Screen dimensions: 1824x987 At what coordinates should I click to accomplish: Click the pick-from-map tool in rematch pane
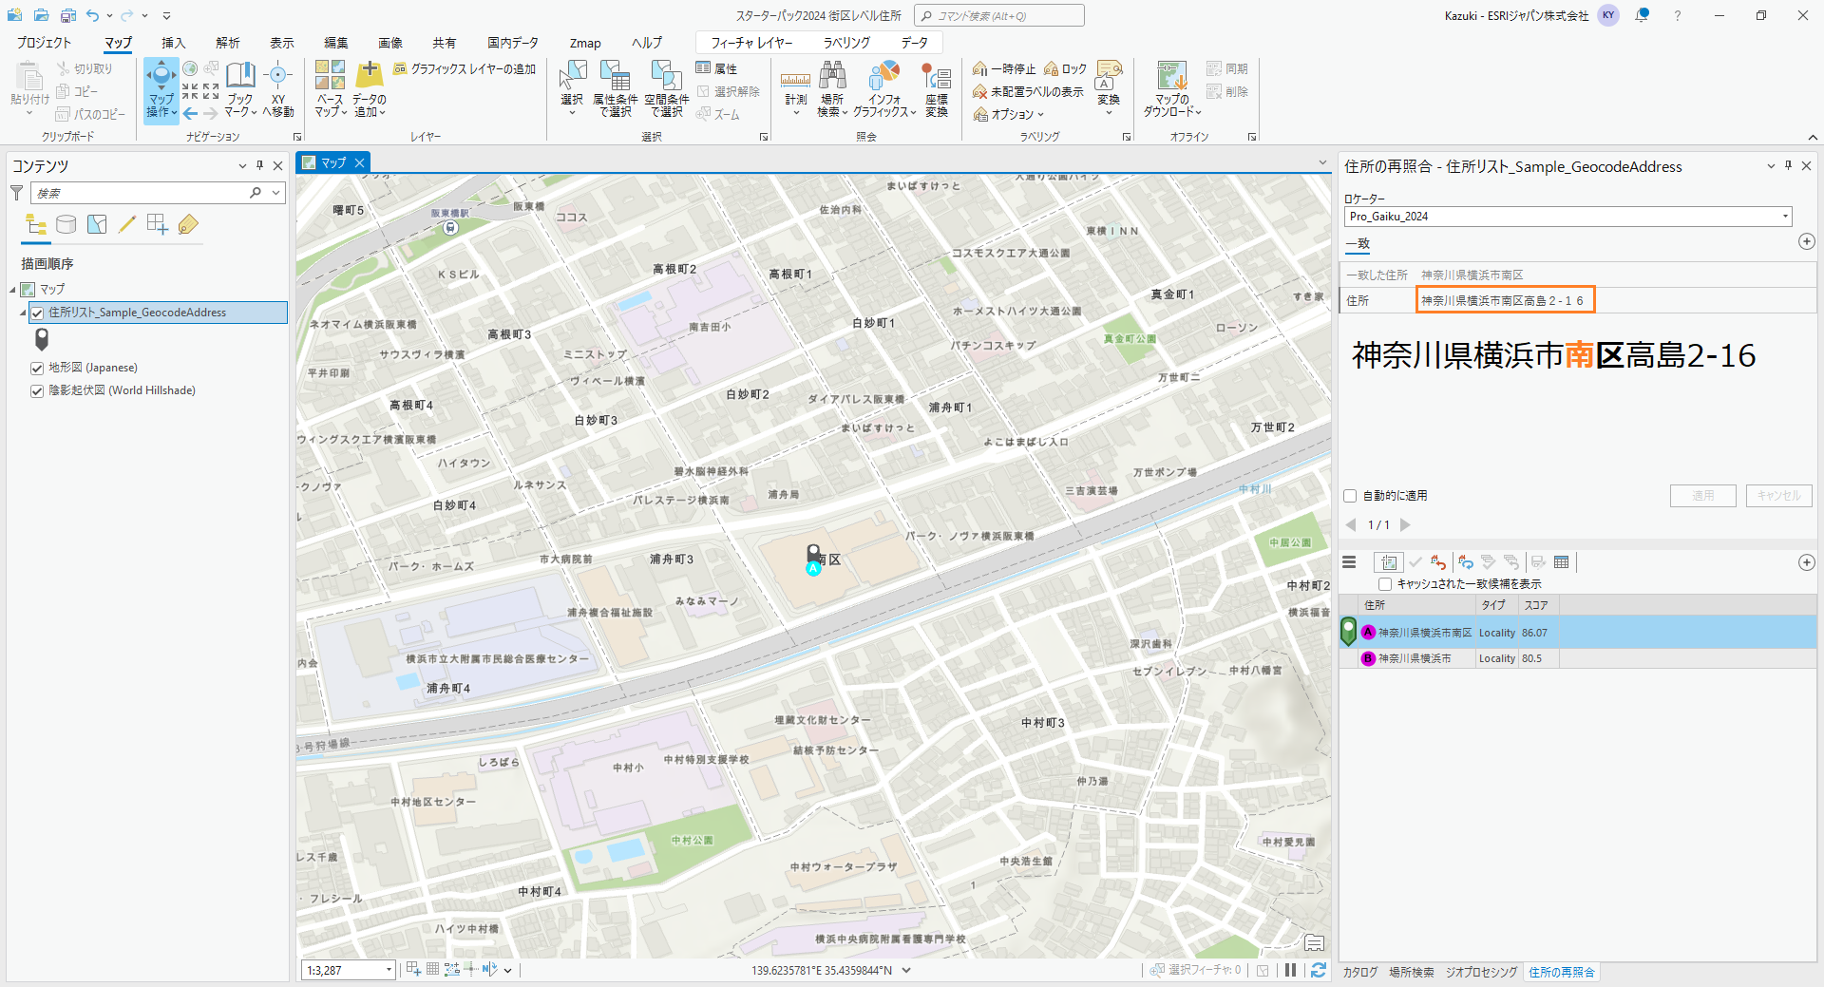(x=1388, y=562)
